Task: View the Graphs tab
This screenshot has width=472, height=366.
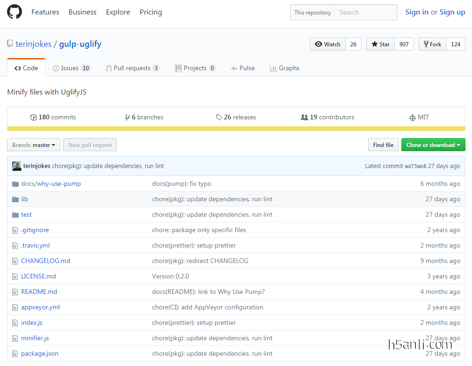Action: 285,68
